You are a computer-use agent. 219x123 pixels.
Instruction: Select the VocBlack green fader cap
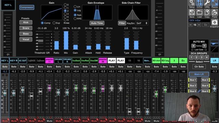click(76, 88)
